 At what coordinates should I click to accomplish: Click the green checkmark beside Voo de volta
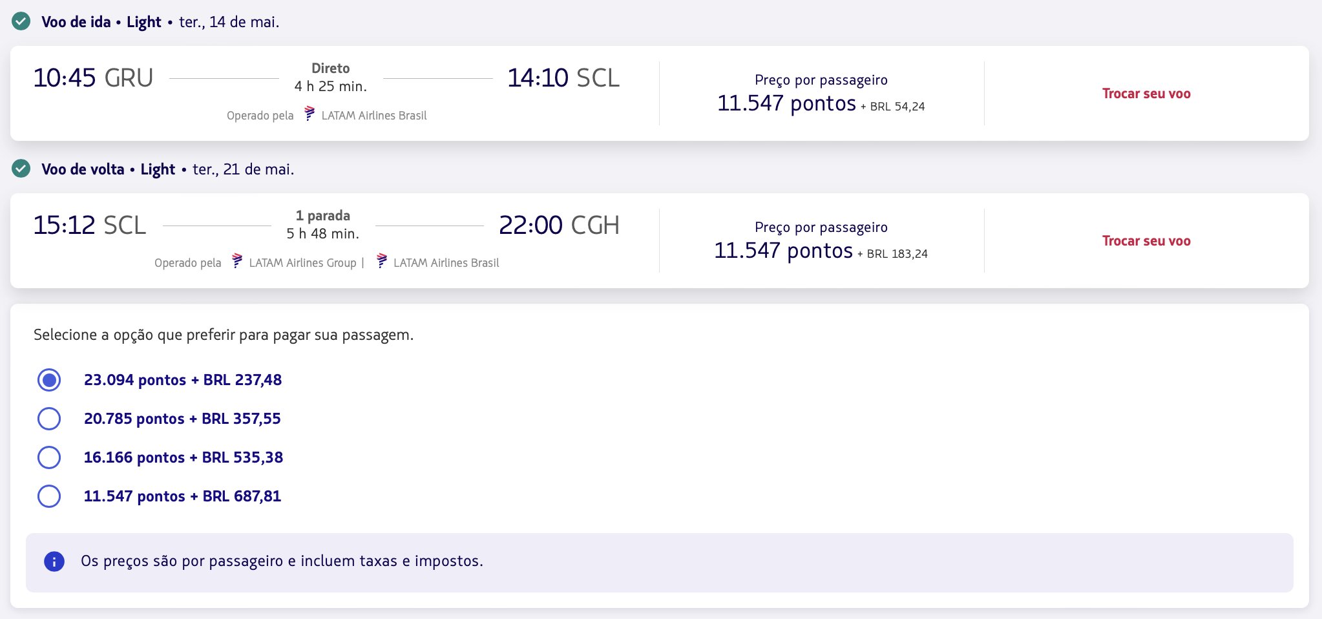pyautogui.click(x=21, y=169)
